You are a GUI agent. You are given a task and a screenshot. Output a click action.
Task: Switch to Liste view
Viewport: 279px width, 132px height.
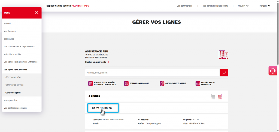coord(213,97)
